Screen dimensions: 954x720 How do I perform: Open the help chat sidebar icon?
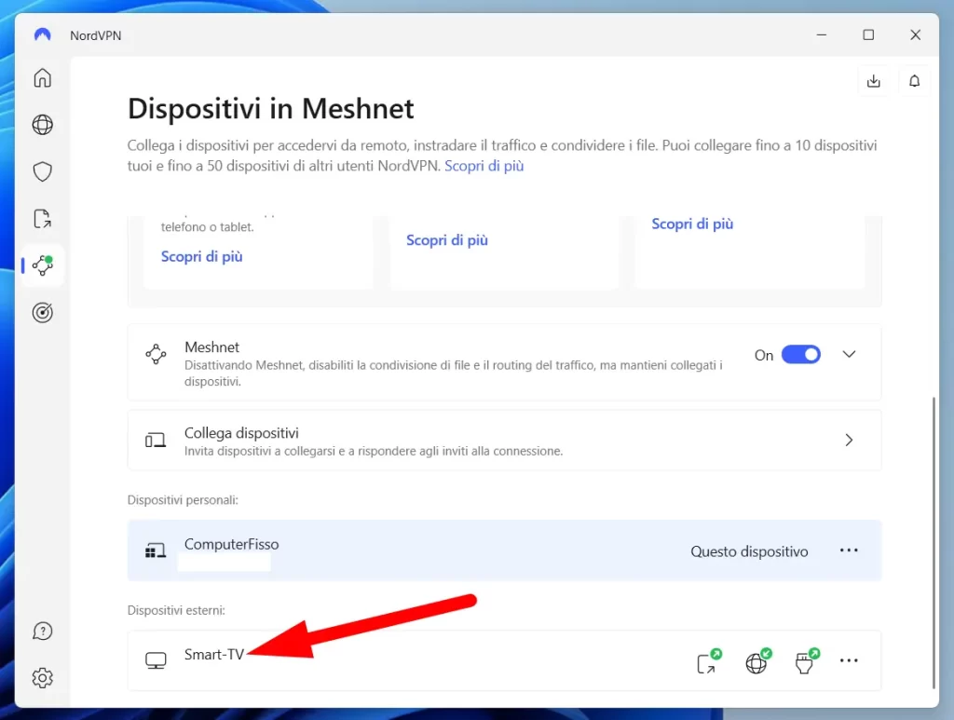click(43, 632)
